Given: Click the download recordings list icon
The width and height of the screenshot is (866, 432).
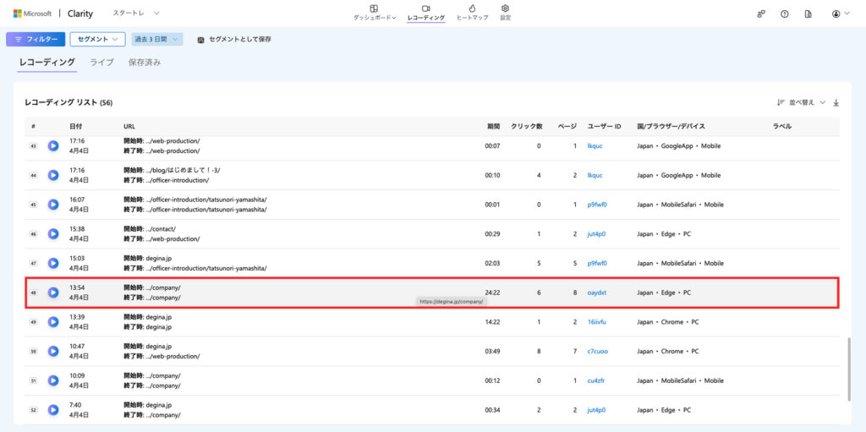Looking at the screenshot, I should (x=836, y=102).
